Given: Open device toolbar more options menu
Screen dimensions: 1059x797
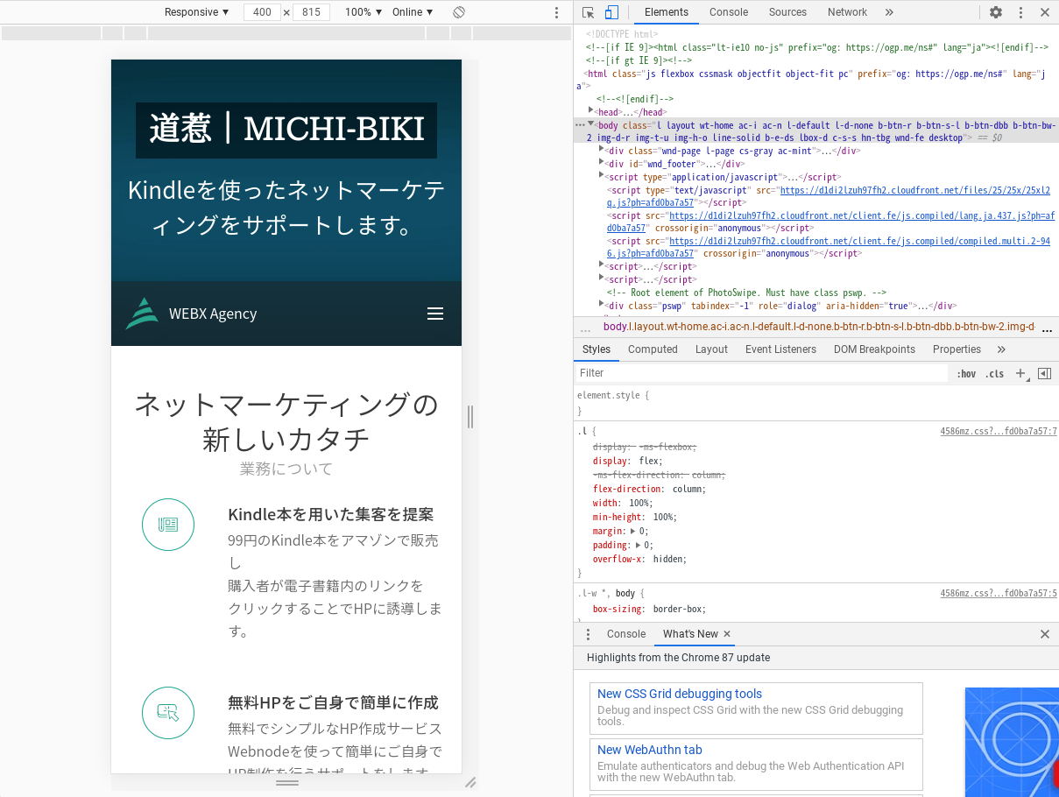Looking at the screenshot, I should tap(556, 12).
